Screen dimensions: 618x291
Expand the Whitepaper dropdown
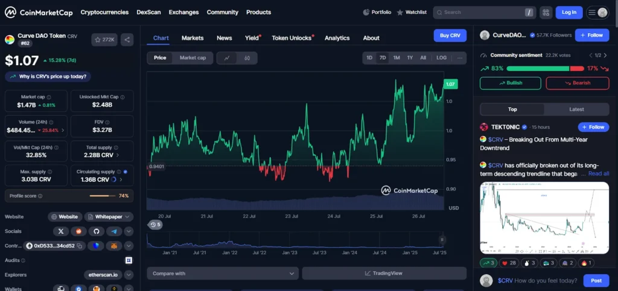(129, 217)
